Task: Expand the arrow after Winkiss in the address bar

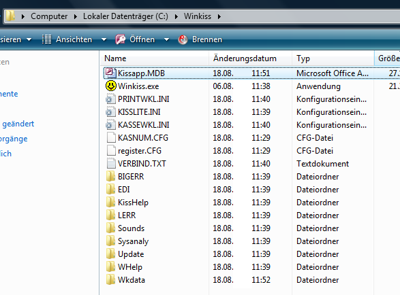Action: click(x=219, y=16)
